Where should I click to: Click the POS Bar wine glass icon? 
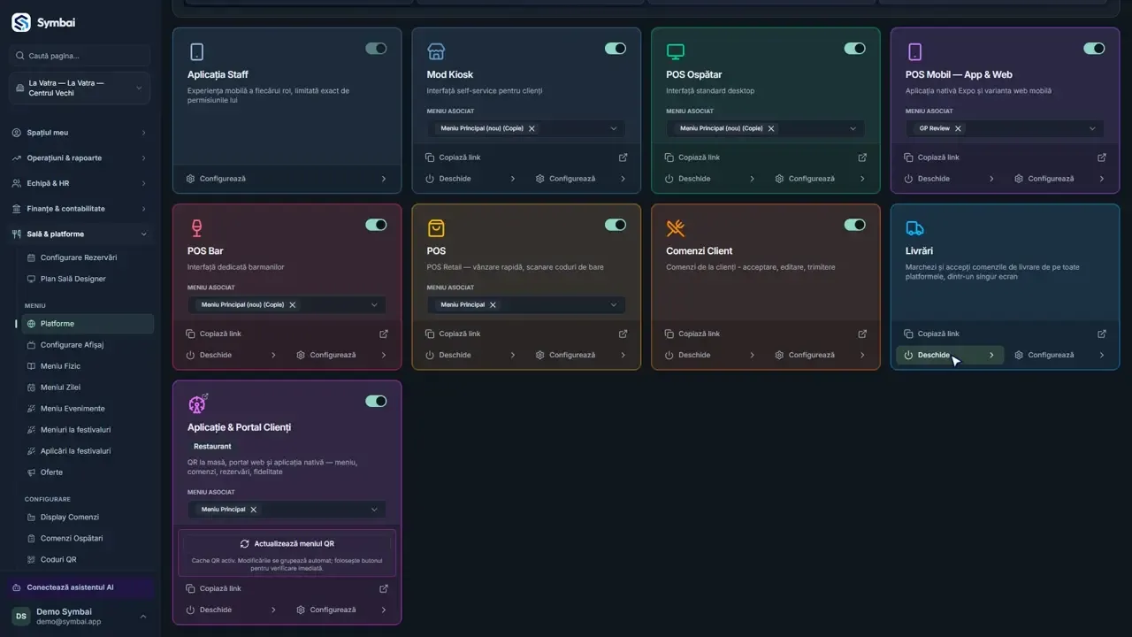[196, 228]
